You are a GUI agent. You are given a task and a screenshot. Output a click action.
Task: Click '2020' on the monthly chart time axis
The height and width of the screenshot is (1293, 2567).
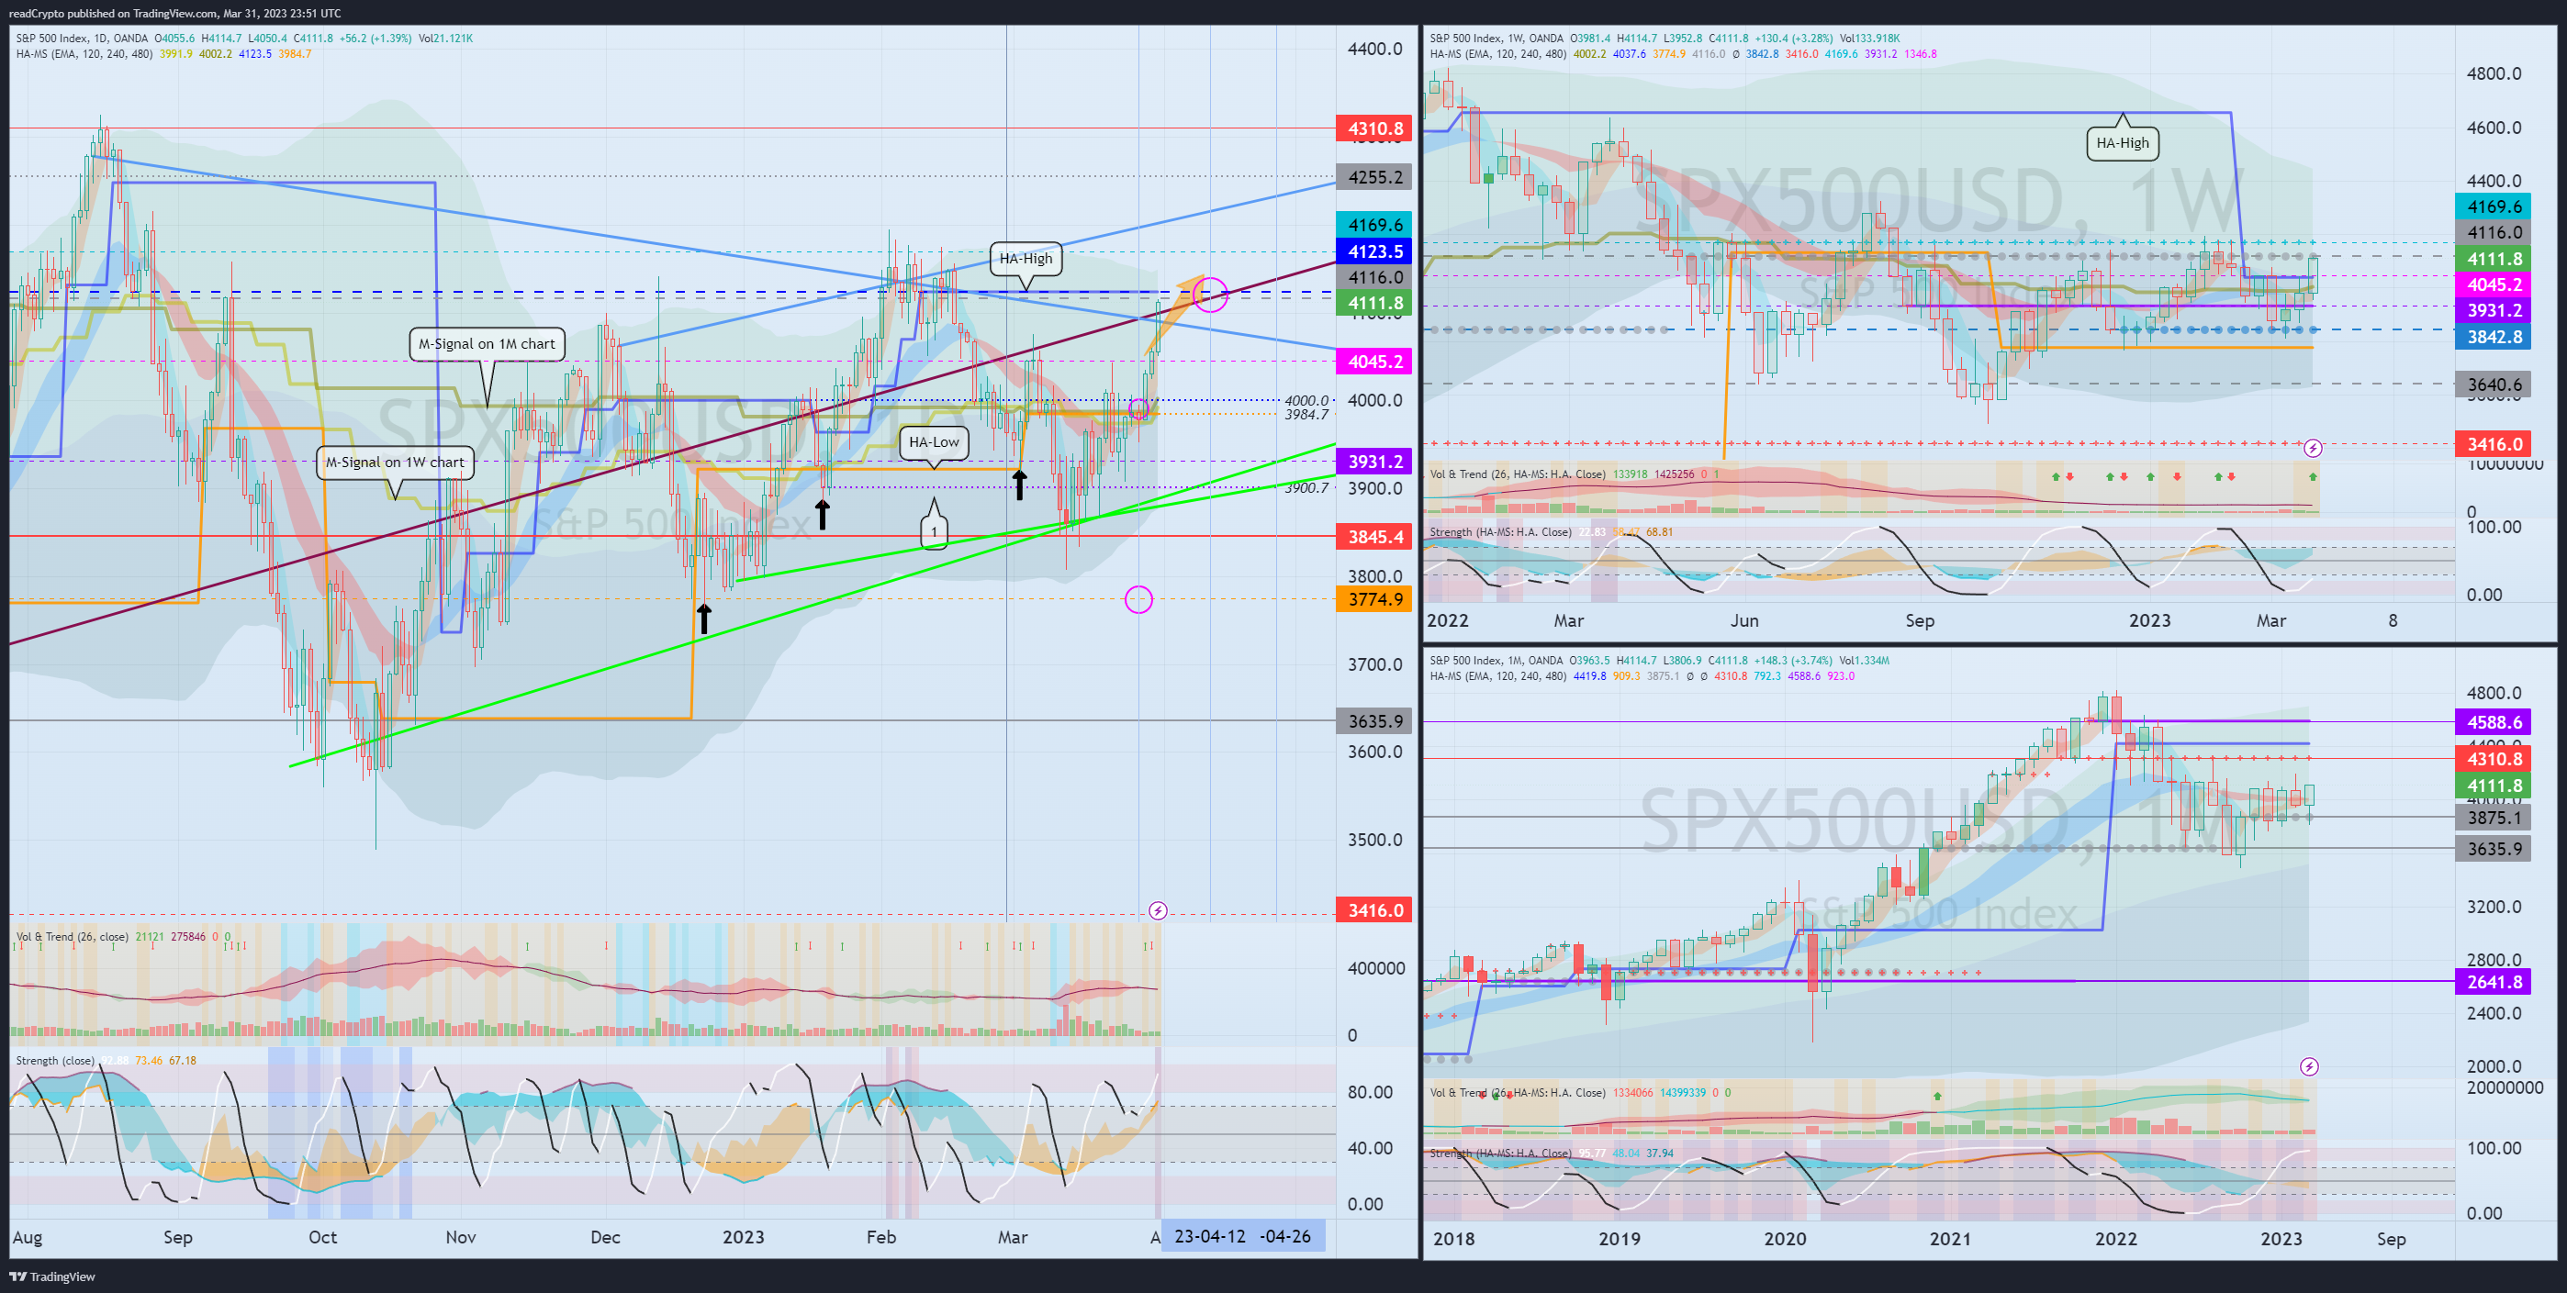(x=1785, y=1239)
